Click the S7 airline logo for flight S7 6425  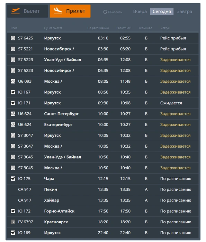coord(13,38)
